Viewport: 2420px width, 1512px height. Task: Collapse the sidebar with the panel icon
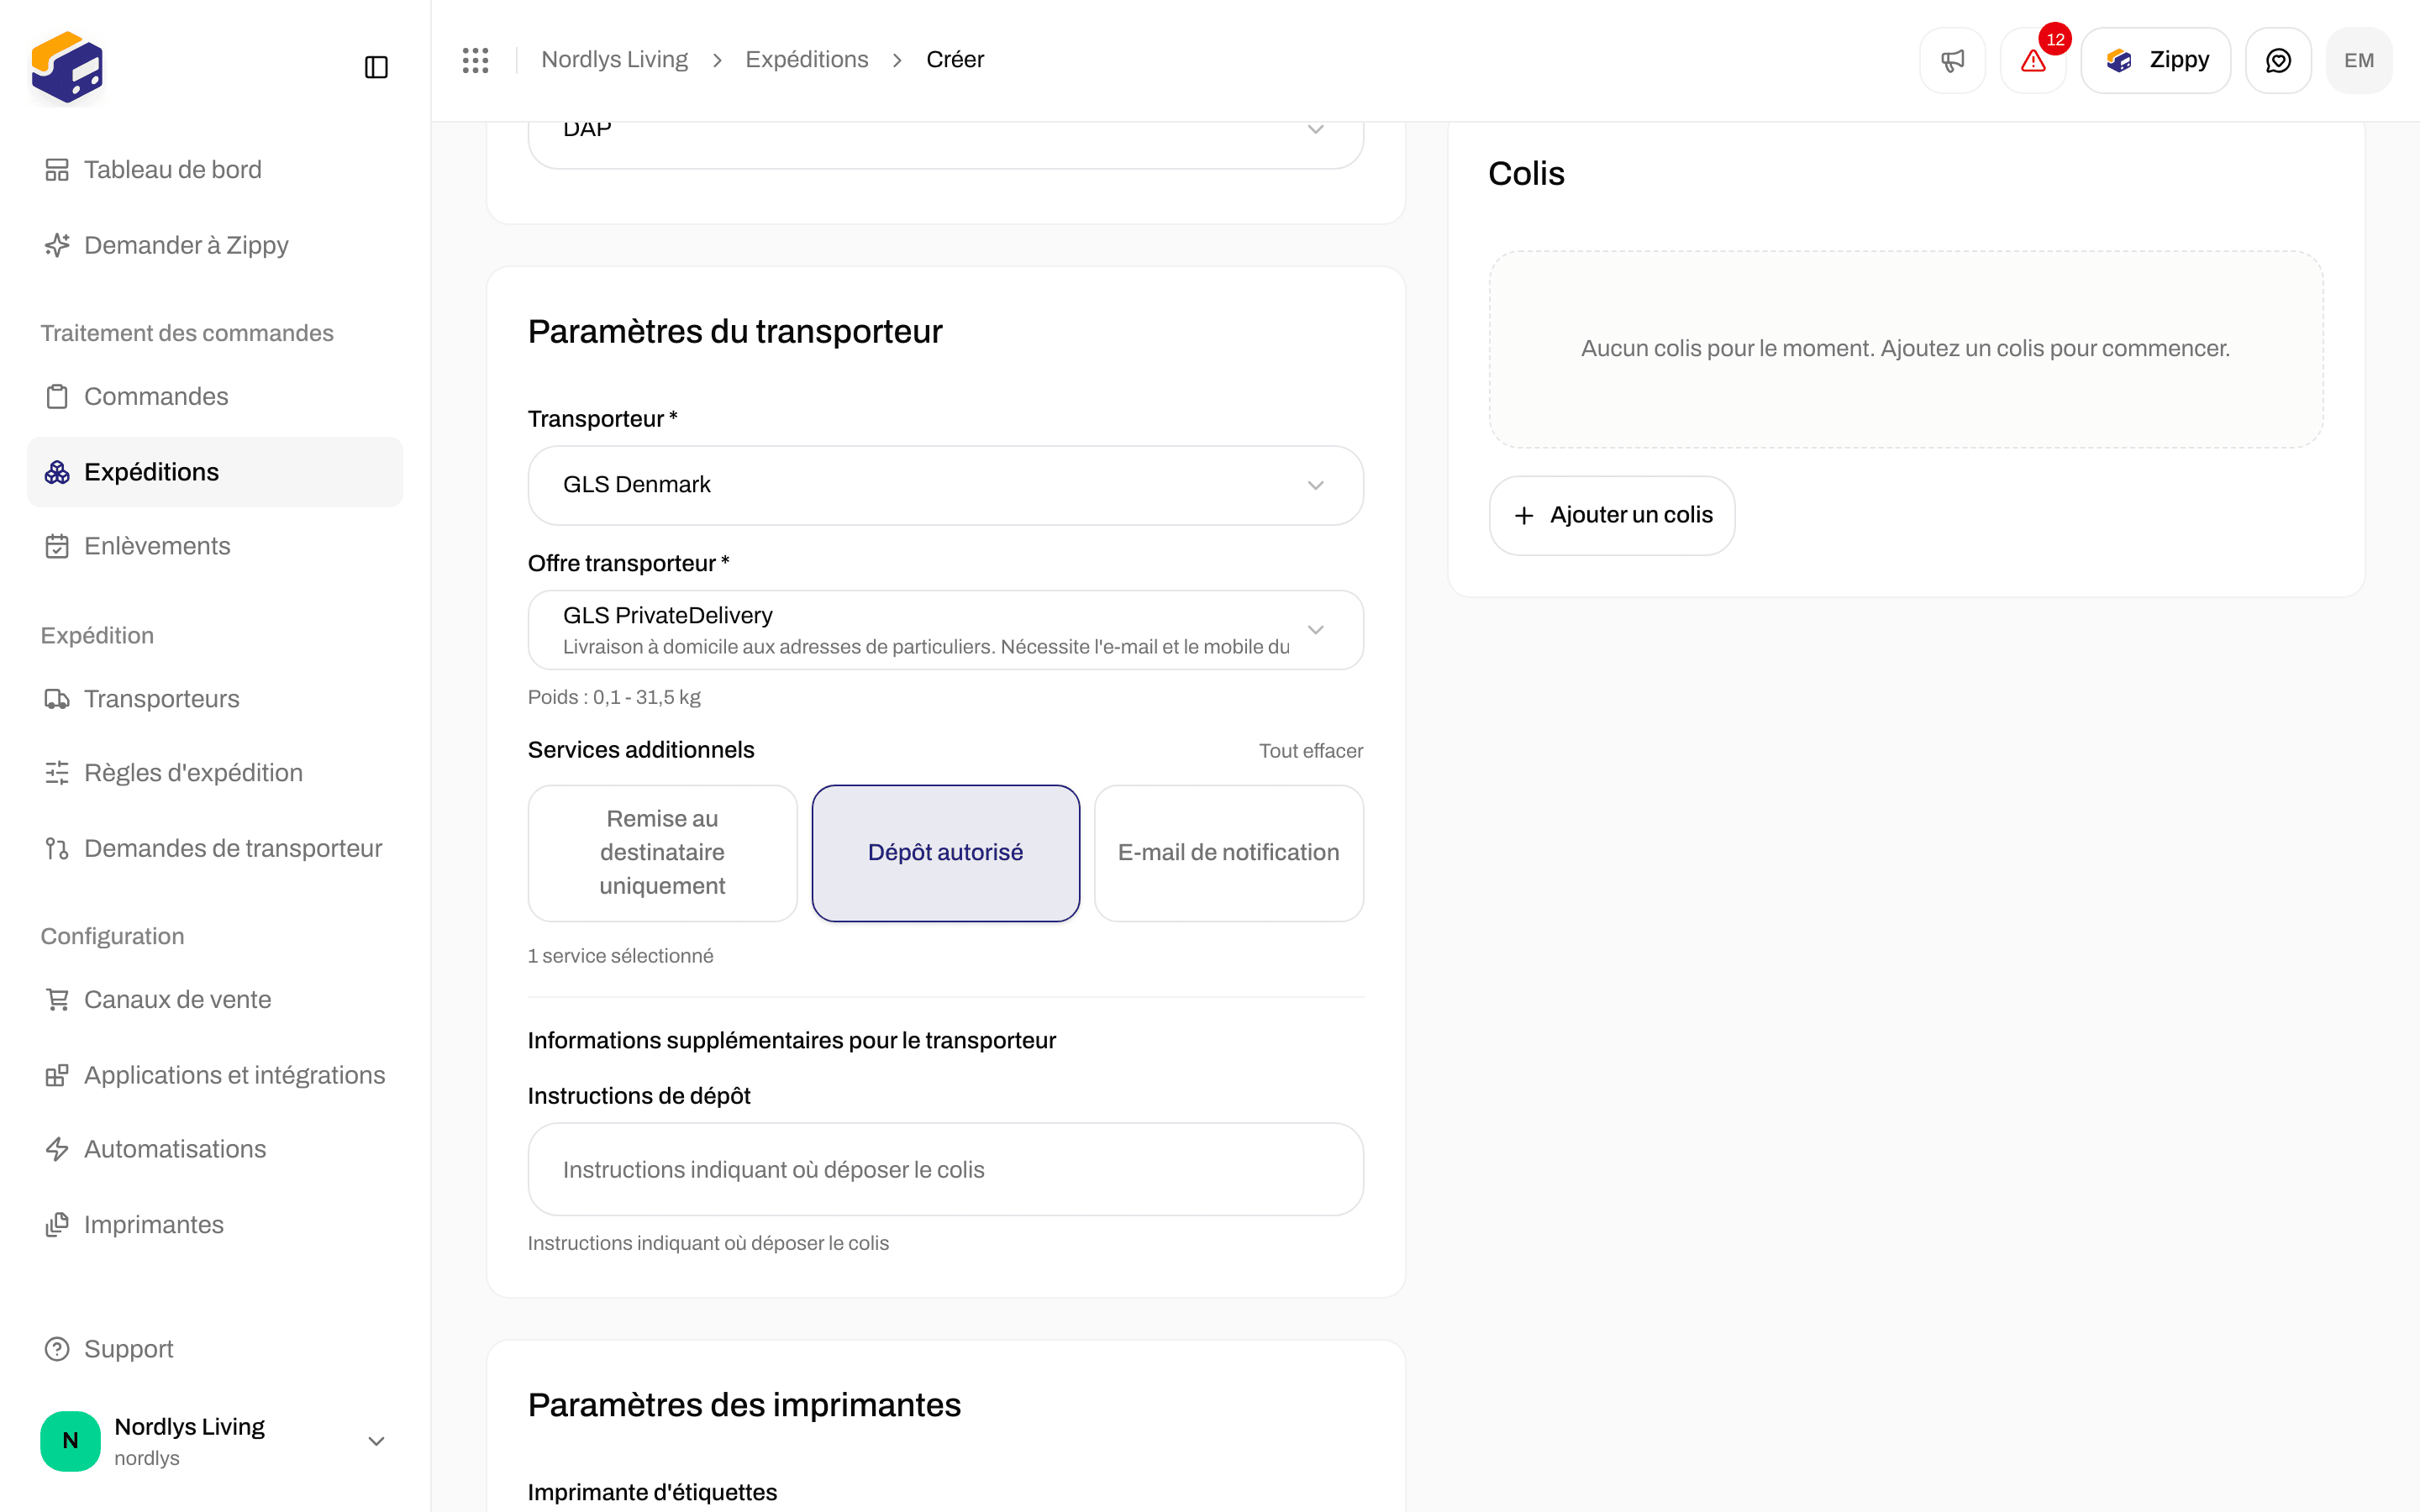click(376, 67)
